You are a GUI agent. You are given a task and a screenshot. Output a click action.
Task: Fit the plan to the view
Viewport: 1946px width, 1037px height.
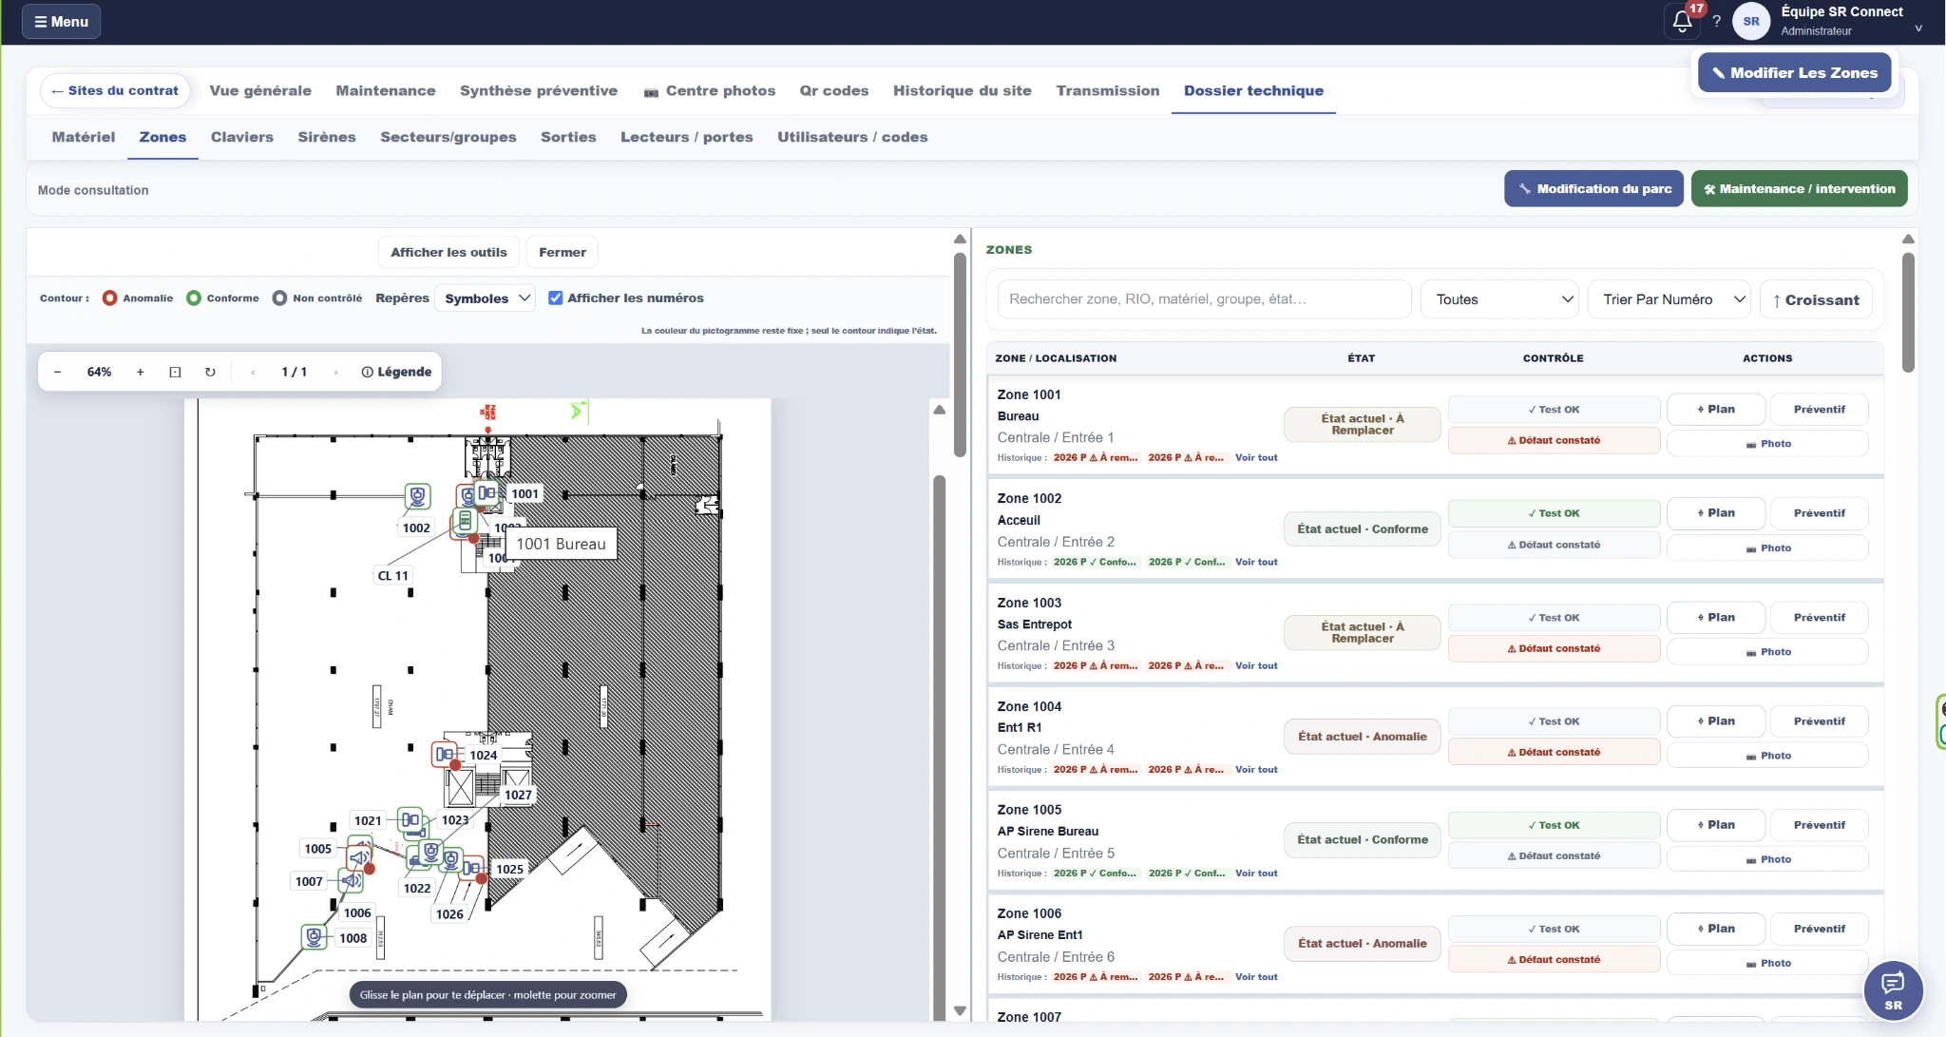(x=175, y=372)
